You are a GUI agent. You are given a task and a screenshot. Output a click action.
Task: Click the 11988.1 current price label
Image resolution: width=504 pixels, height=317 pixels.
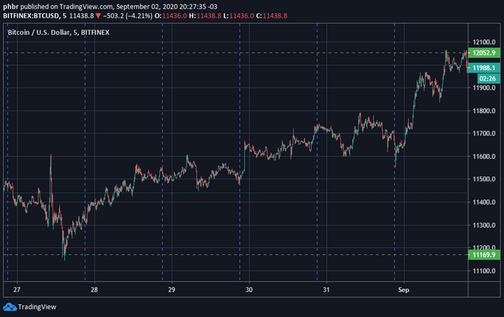coord(484,67)
